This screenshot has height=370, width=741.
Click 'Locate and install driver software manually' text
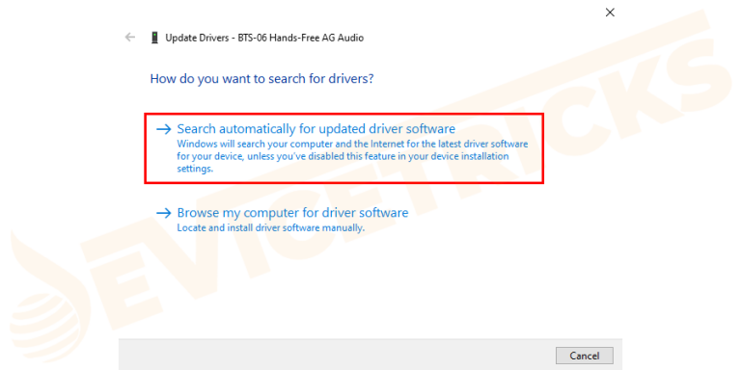271,228
